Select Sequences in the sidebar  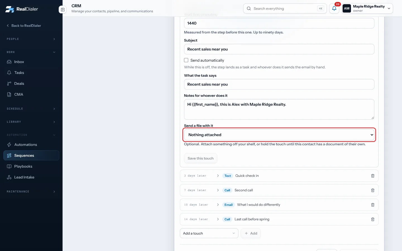tap(31, 156)
